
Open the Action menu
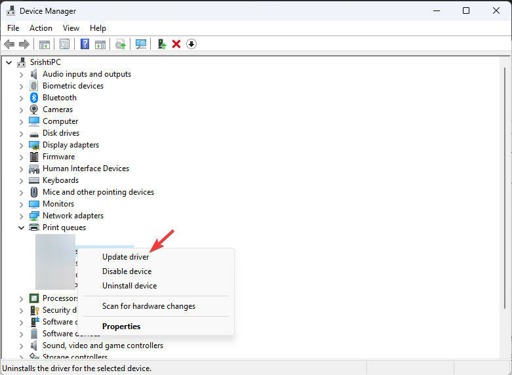[x=41, y=28]
